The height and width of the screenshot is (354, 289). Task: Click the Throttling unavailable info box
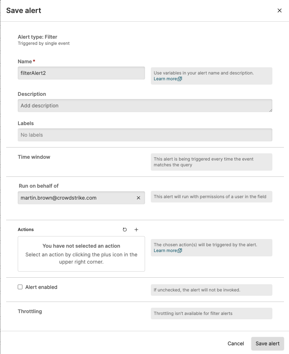(x=211, y=314)
